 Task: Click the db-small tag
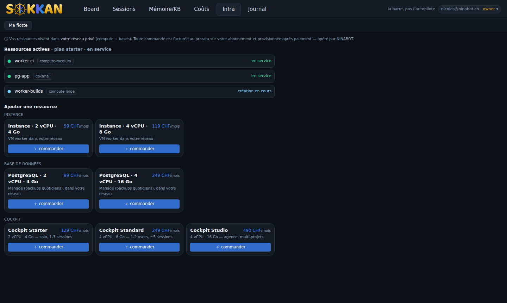point(43,76)
